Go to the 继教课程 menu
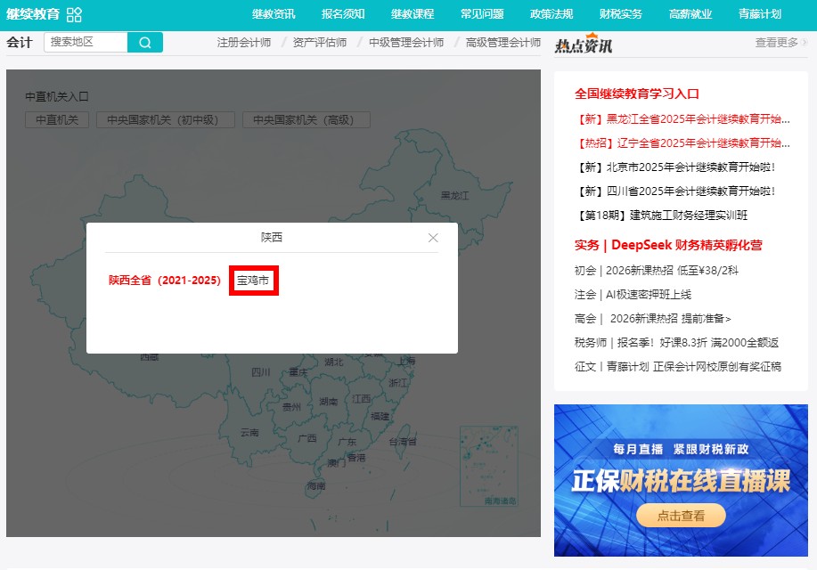The height and width of the screenshot is (570, 817). click(x=413, y=14)
